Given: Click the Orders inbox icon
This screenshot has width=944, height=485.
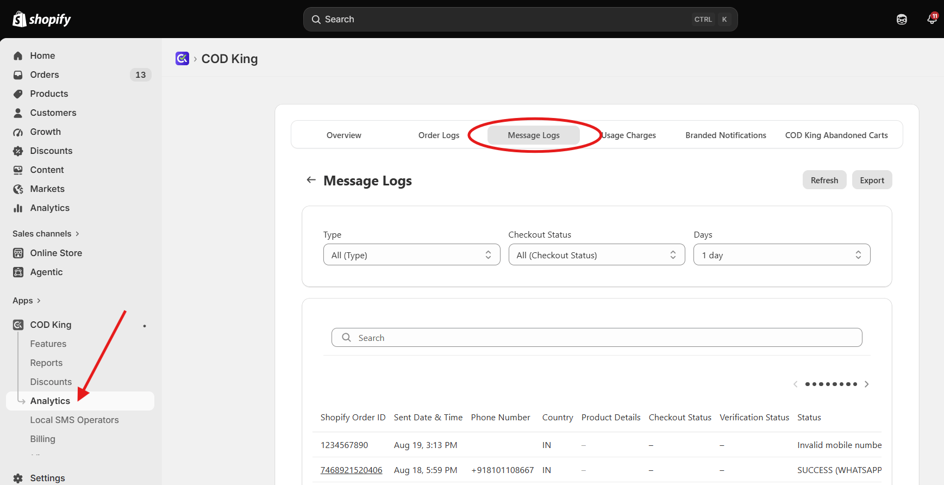Looking at the screenshot, I should point(18,74).
